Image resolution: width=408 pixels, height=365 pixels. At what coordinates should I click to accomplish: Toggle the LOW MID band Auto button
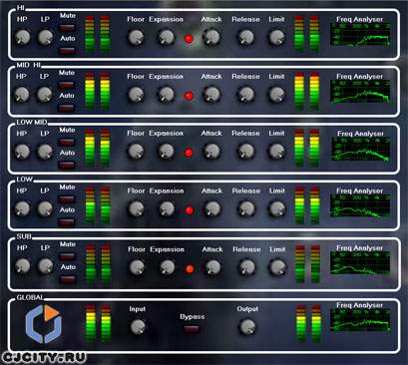(67, 165)
